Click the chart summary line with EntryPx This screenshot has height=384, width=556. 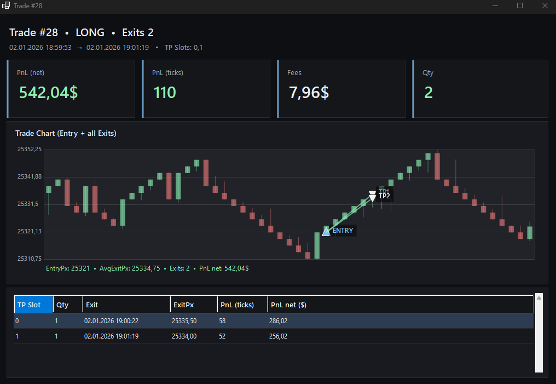(x=148, y=268)
